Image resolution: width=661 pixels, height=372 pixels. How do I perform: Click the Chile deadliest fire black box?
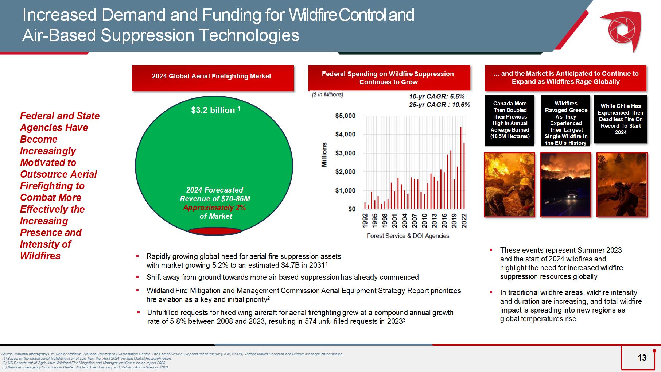(620, 119)
